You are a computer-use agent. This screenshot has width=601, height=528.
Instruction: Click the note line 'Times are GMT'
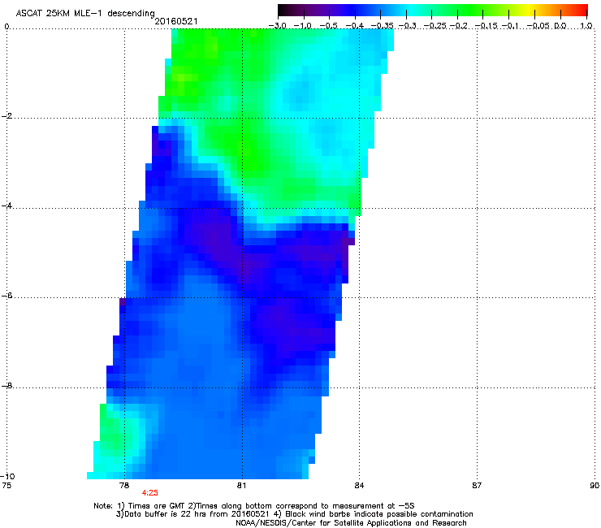(158, 506)
